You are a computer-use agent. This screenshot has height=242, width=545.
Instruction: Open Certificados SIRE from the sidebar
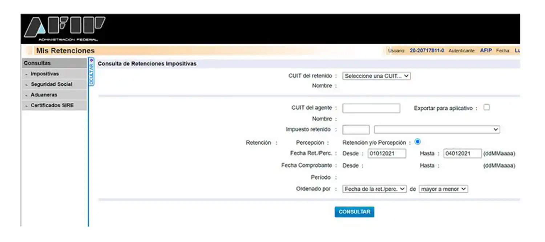pyautogui.click(x=52, y=105)
